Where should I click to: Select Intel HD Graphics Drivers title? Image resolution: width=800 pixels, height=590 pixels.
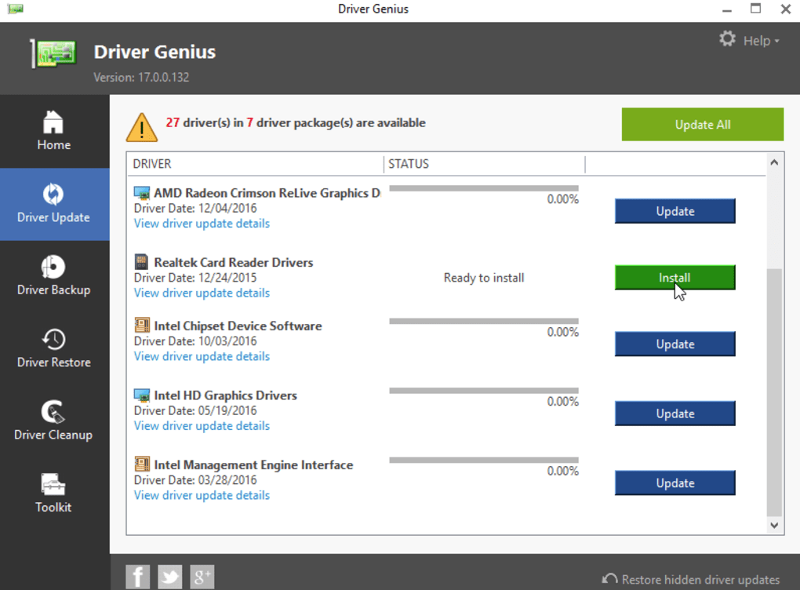tap(226, 395)
